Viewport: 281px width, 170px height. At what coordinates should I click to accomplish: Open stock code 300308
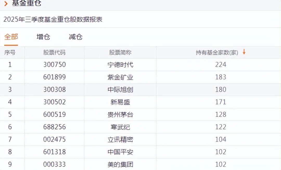(54, 90)
